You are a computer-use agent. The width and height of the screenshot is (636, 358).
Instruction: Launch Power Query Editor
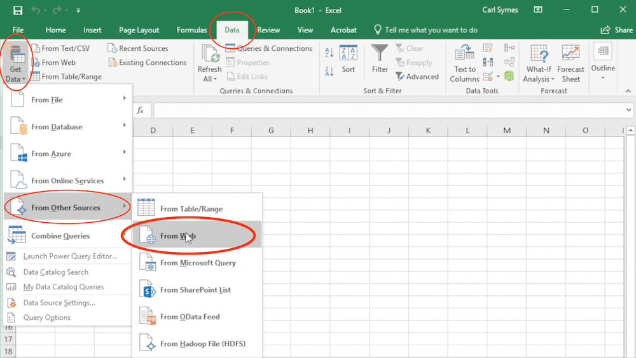pyautogui.click(x=70, y=256)
